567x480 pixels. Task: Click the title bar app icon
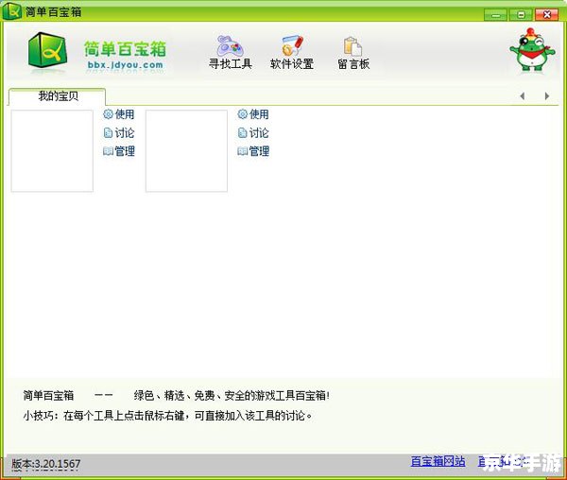tap(12, 11)
